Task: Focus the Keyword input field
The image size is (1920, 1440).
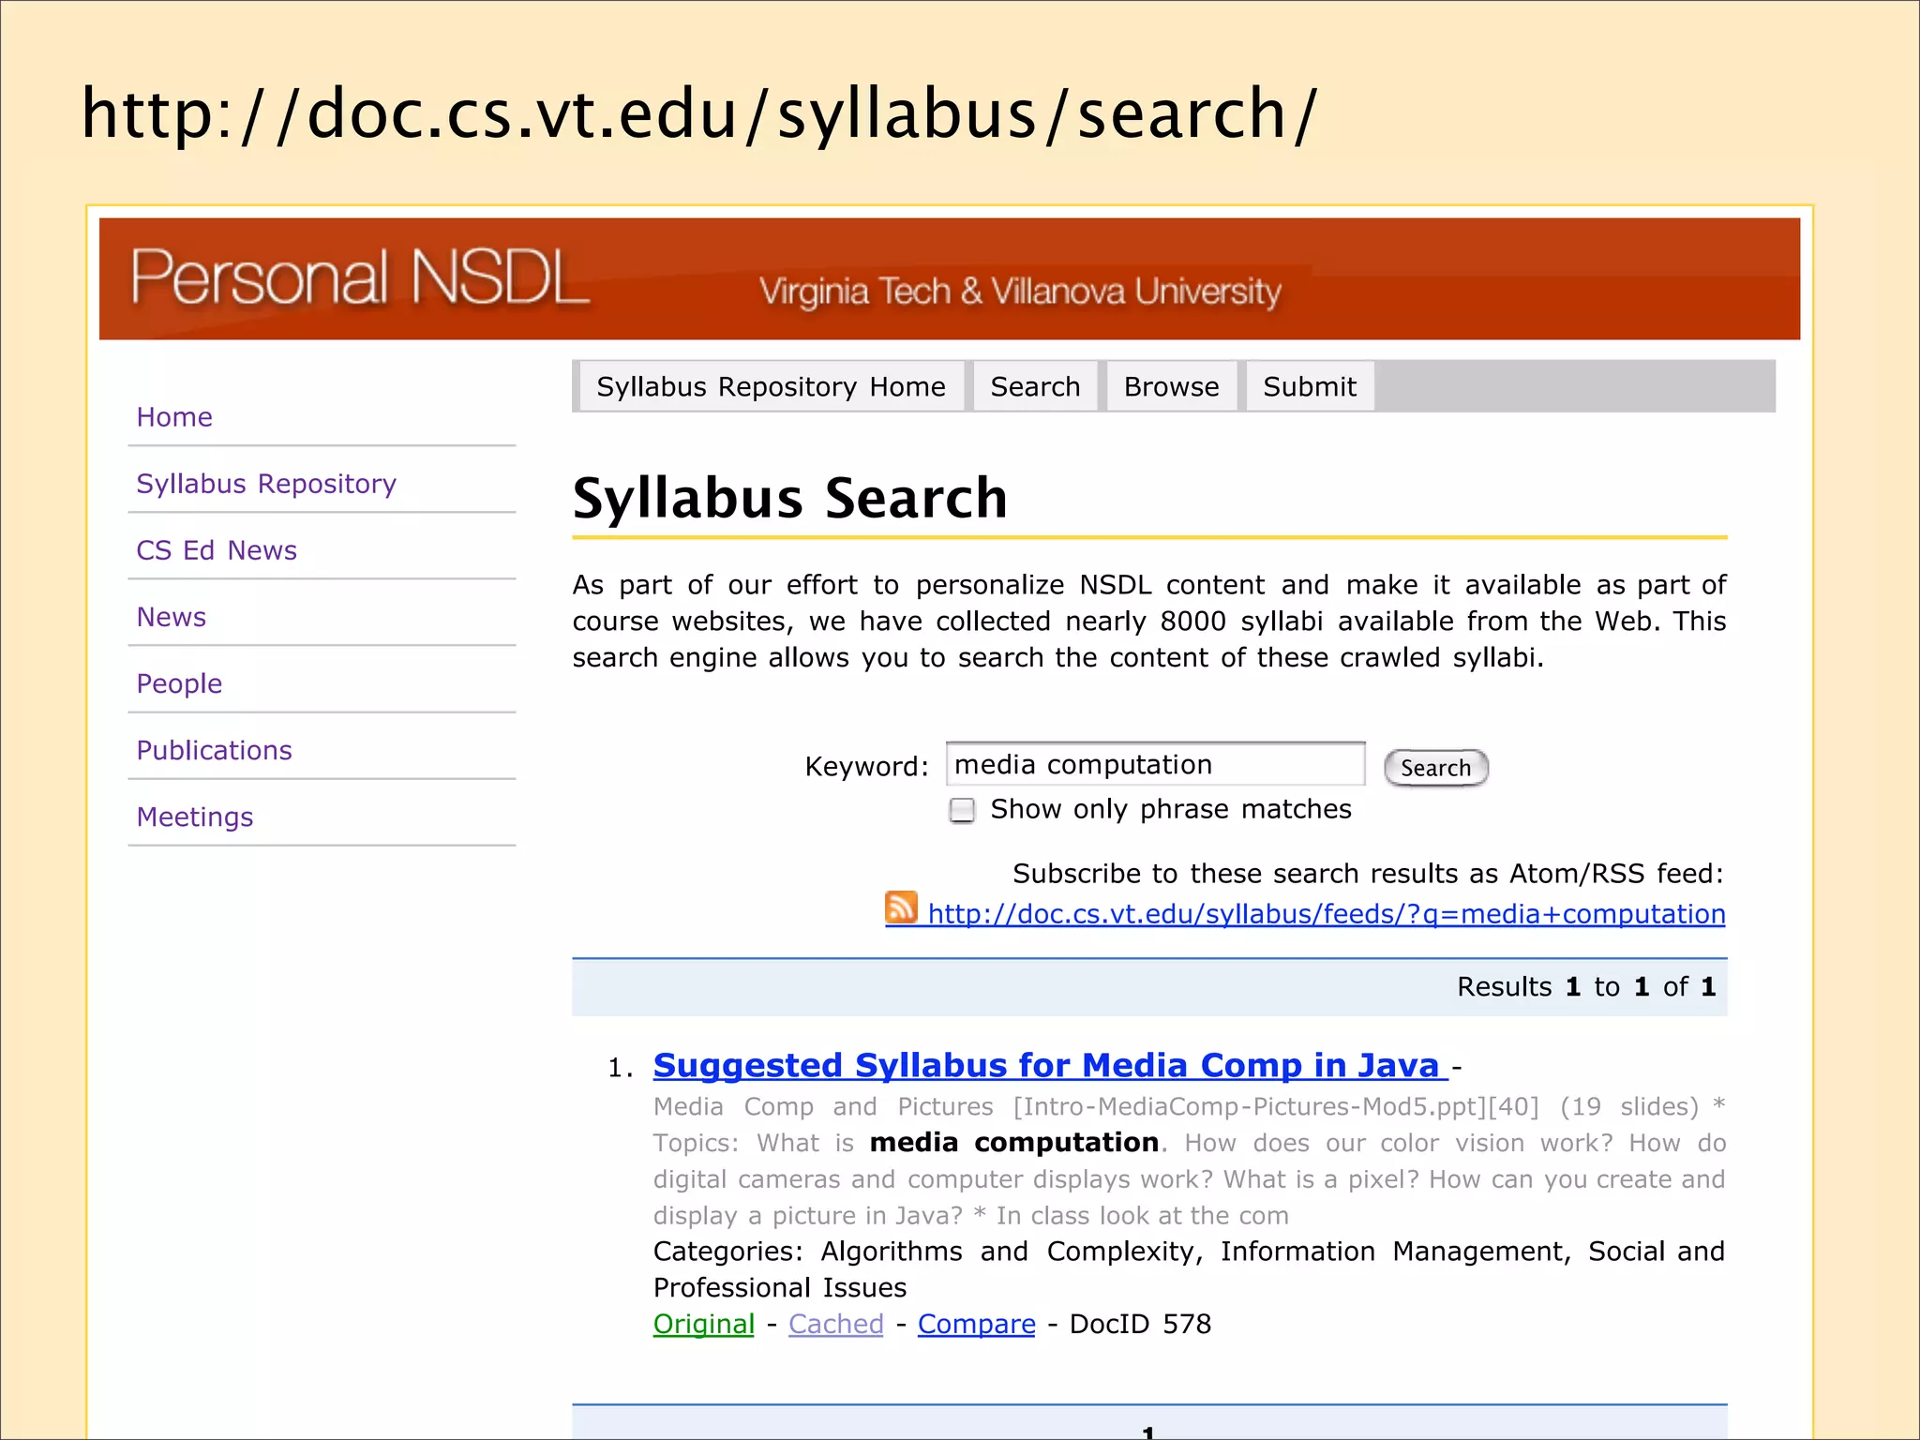Action: coord(1155,765)
